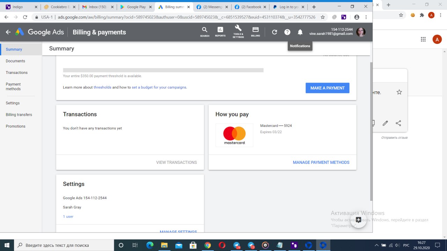
Task: Follow set a budget for your campaigns link
Action: coord(159,87)
